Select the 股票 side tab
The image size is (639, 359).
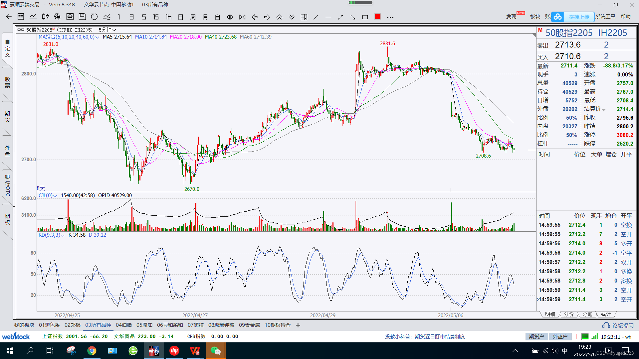[x=7, y=82]
